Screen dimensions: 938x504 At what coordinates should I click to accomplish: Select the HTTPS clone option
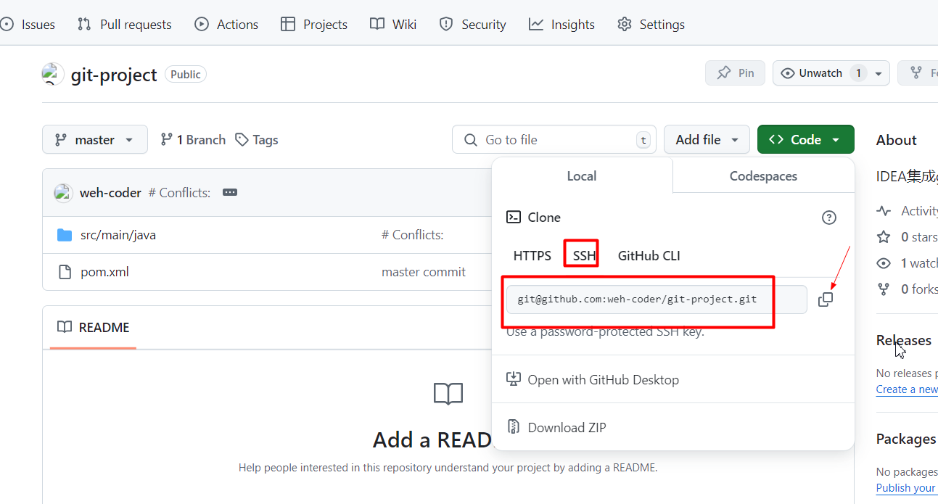click(x=532, y=256)
